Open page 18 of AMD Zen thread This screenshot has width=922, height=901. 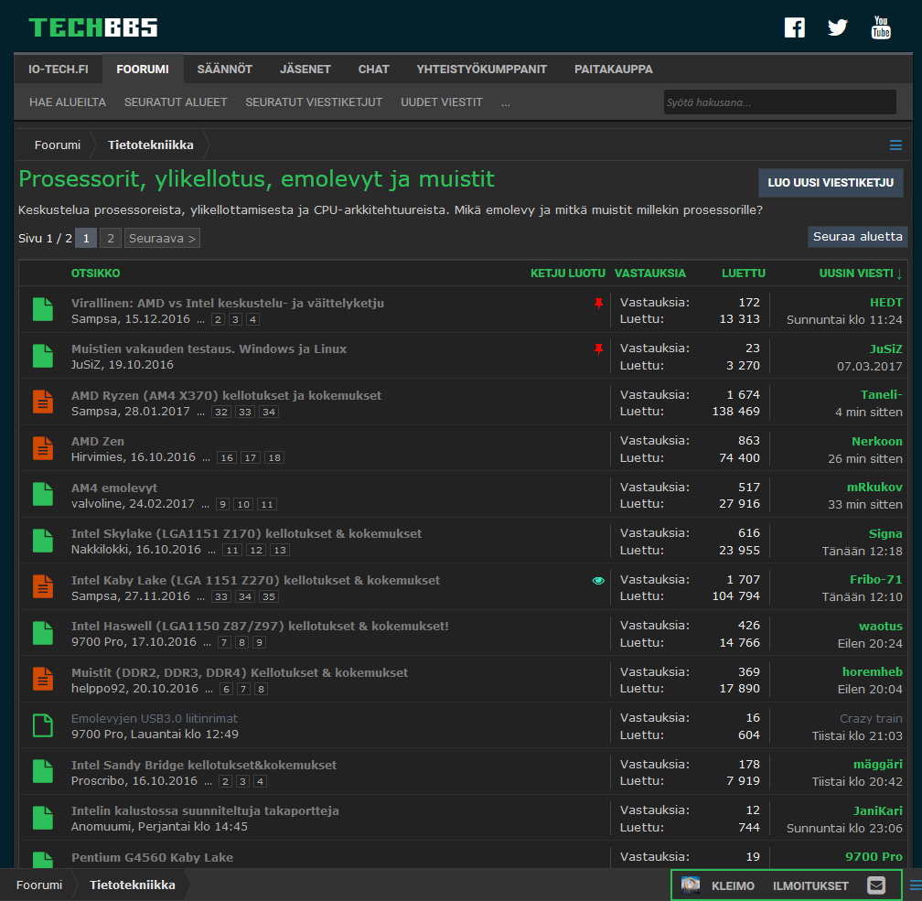[x=274, y=457]
